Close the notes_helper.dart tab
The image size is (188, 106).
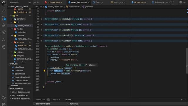point(89,2)
